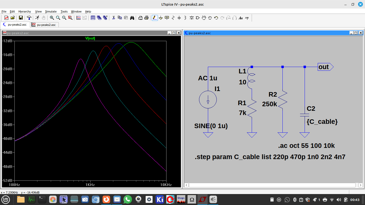The width and height of the screenshot is (365, 205).
Task: Click the 1KHz frequency axis label
Action: [x=90, y=185]
